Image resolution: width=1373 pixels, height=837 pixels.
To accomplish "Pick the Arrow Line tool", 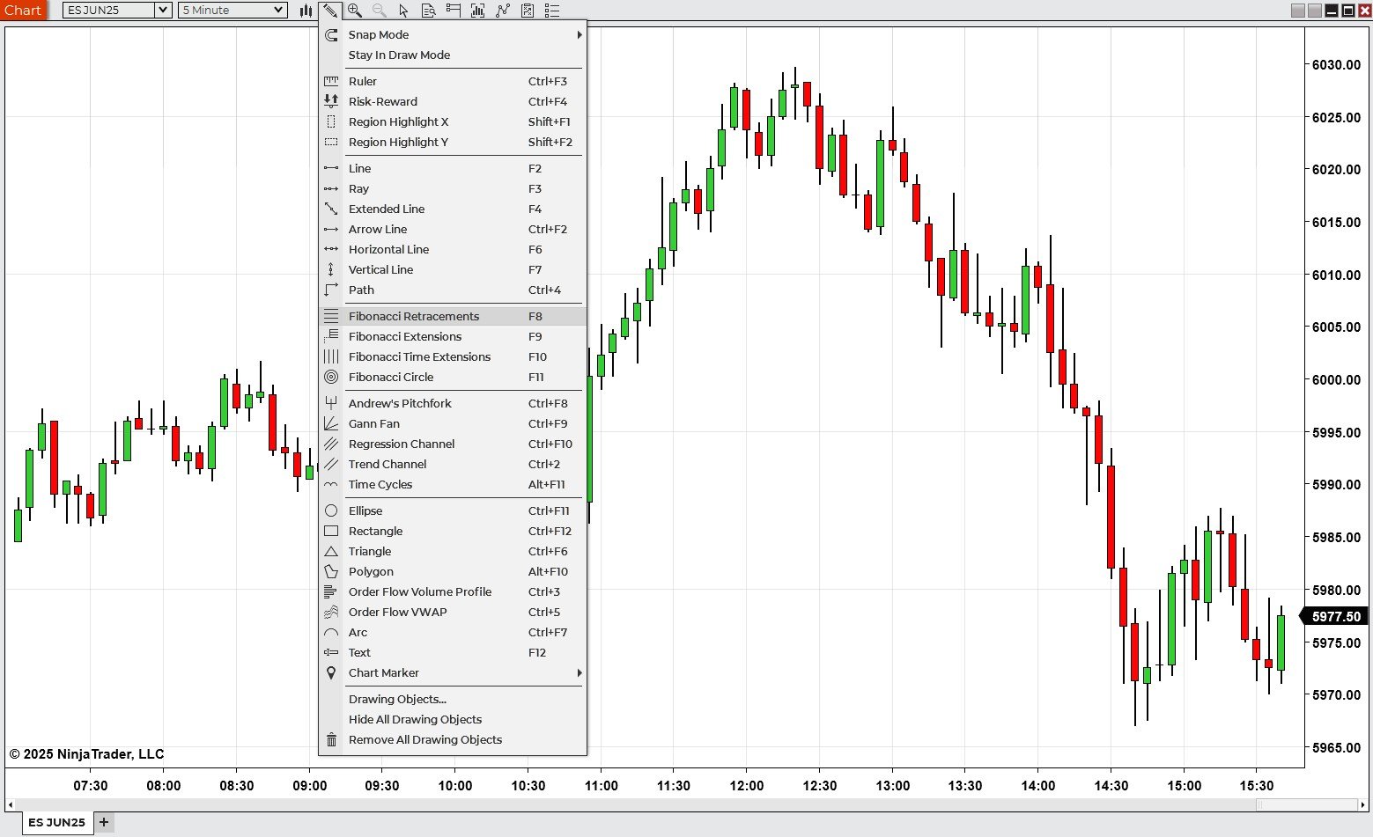I will [453, 229].
